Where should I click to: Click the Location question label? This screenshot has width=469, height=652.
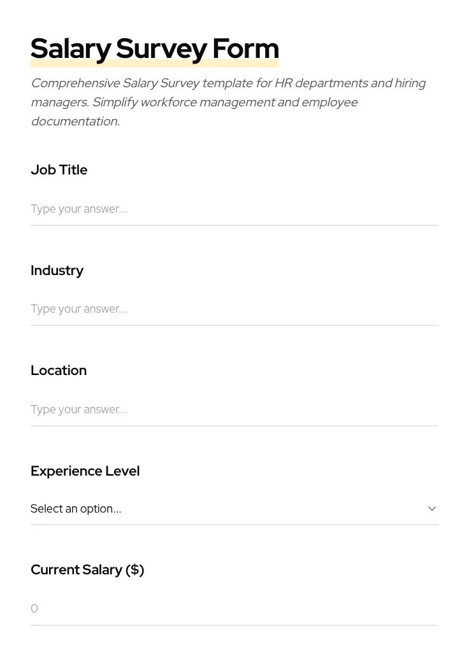[59, 371]
